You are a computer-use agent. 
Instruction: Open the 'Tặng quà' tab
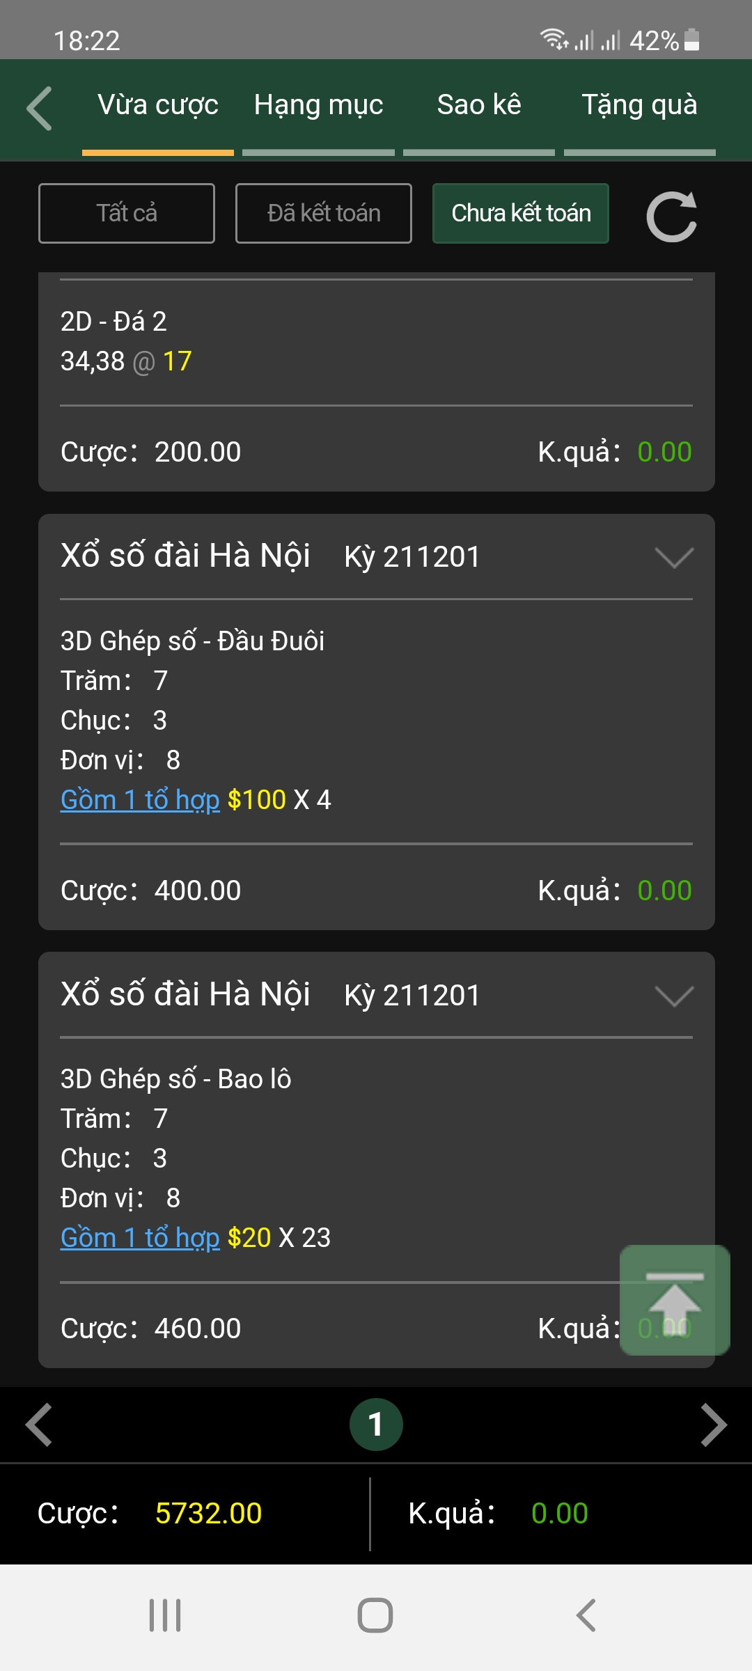(639, 106)
